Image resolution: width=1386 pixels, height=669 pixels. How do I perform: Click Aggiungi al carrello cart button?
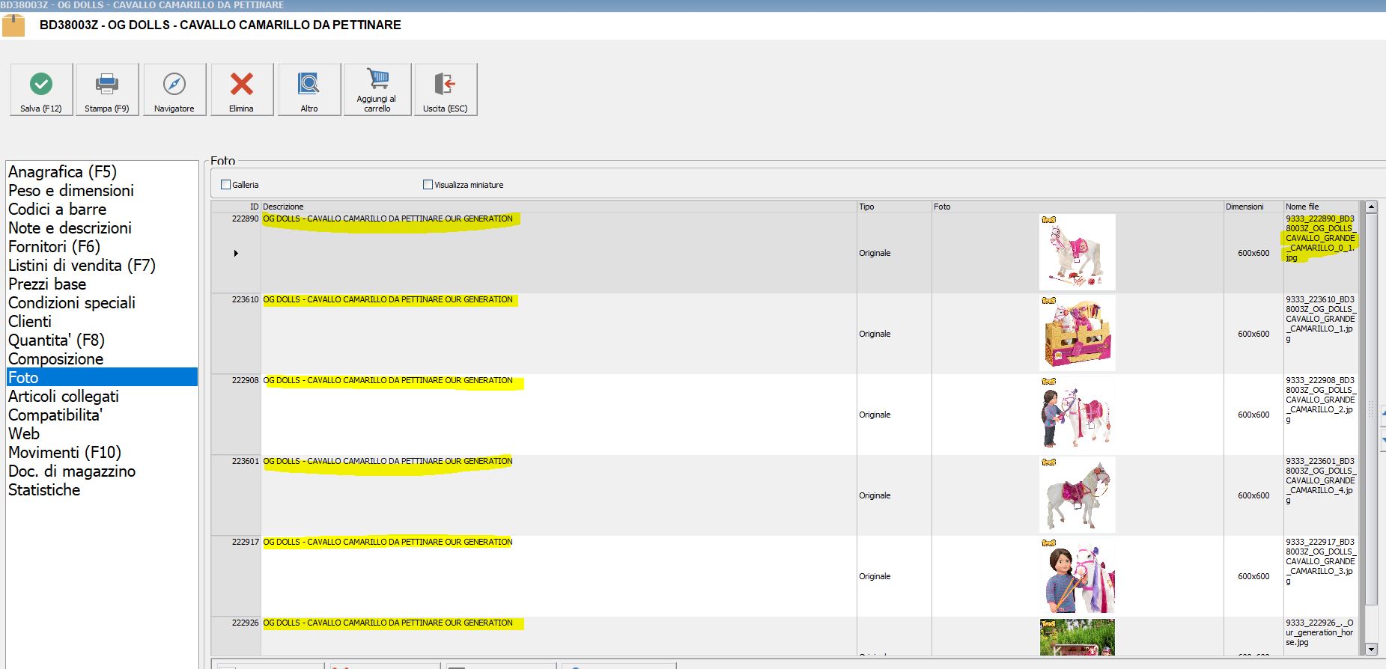coord(377,89)
